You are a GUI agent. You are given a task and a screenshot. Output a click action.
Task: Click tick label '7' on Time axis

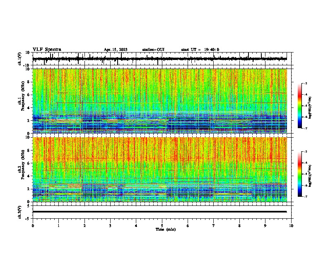point(214,226)
